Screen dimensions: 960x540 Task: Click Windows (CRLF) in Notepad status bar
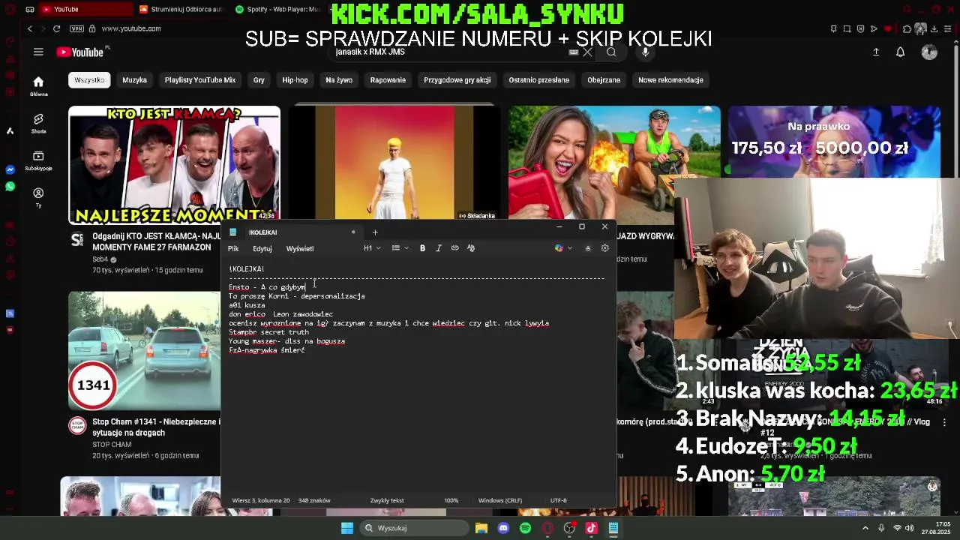[x=499, y=500]
